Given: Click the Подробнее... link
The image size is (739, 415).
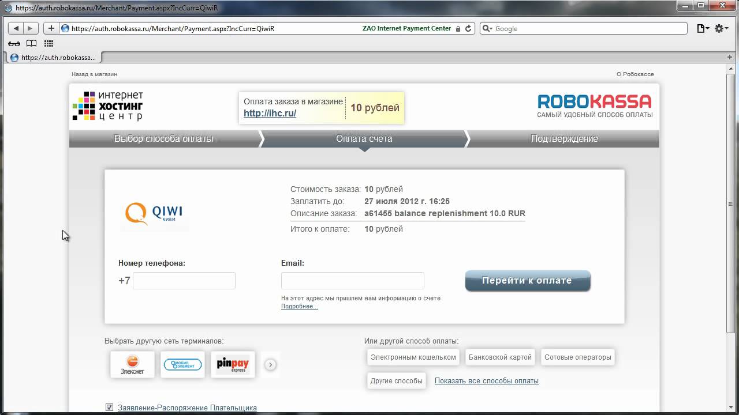Looking at the screenshot, I should (x=299, y=306).
